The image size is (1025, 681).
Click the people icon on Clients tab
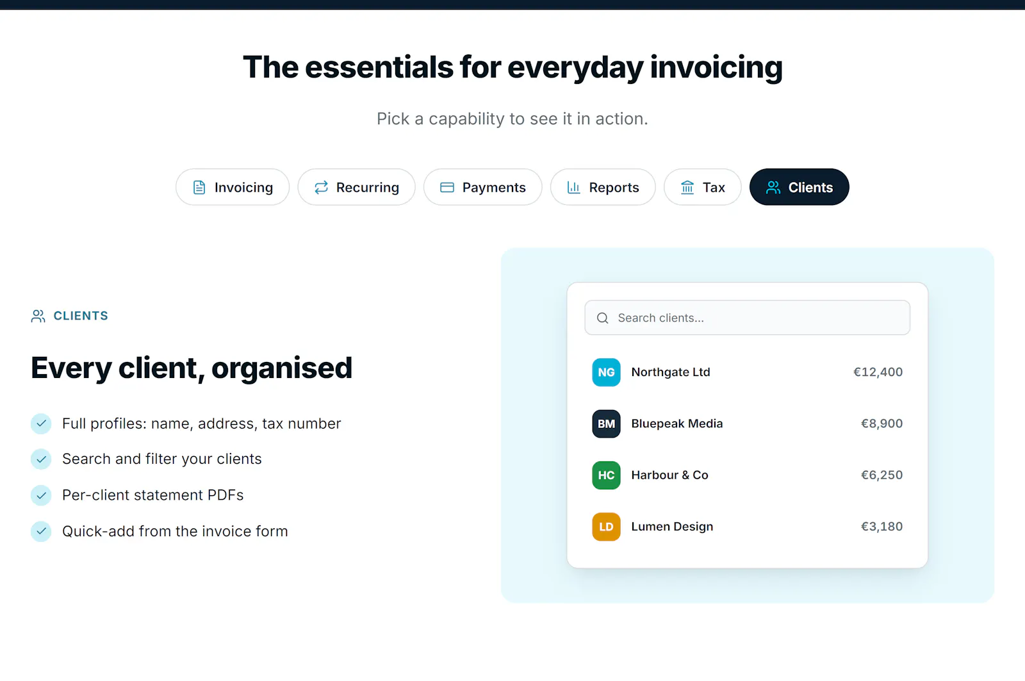point(773,188)
